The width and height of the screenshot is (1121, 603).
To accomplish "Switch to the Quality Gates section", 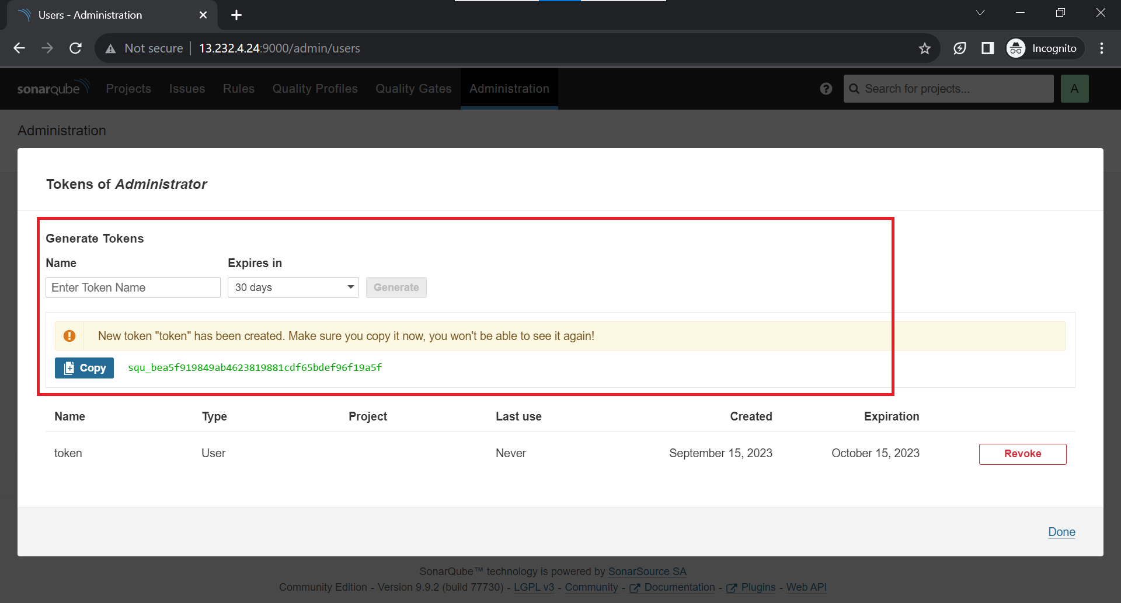I will coord(413,89).
